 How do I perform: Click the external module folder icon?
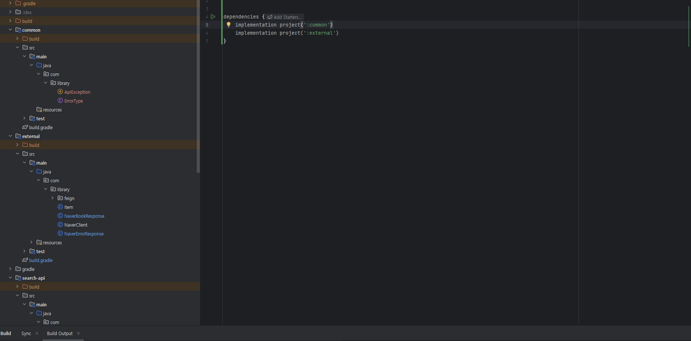tap(18, 136)
